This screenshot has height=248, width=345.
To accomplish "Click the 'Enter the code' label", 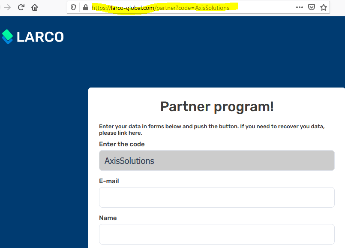I will click(122, 144).
